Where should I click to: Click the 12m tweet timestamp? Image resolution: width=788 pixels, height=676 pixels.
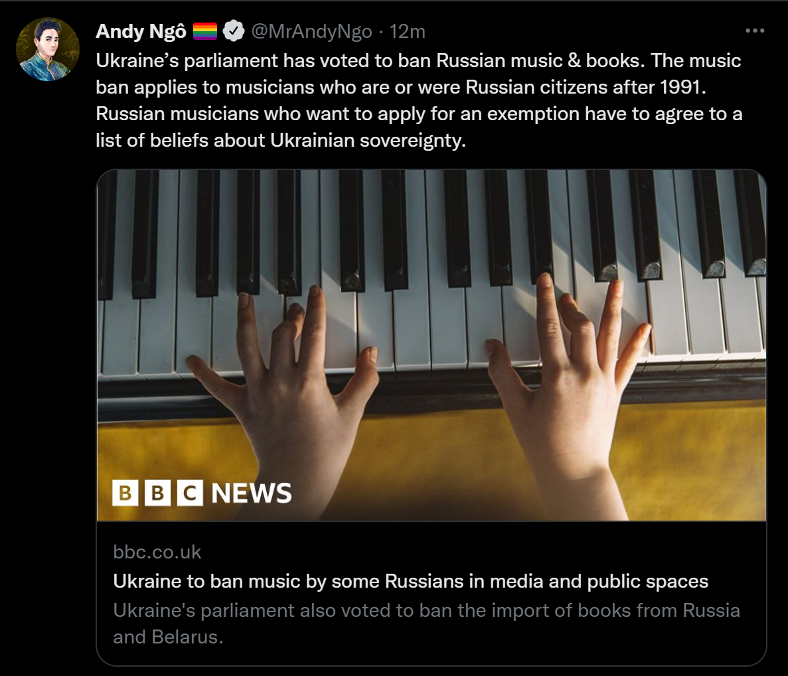pos(407,31)
